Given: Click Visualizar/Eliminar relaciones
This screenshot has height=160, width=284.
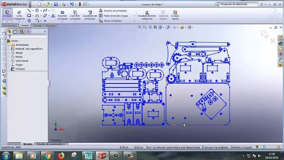Looking at the screenshot, I should 147,15.
